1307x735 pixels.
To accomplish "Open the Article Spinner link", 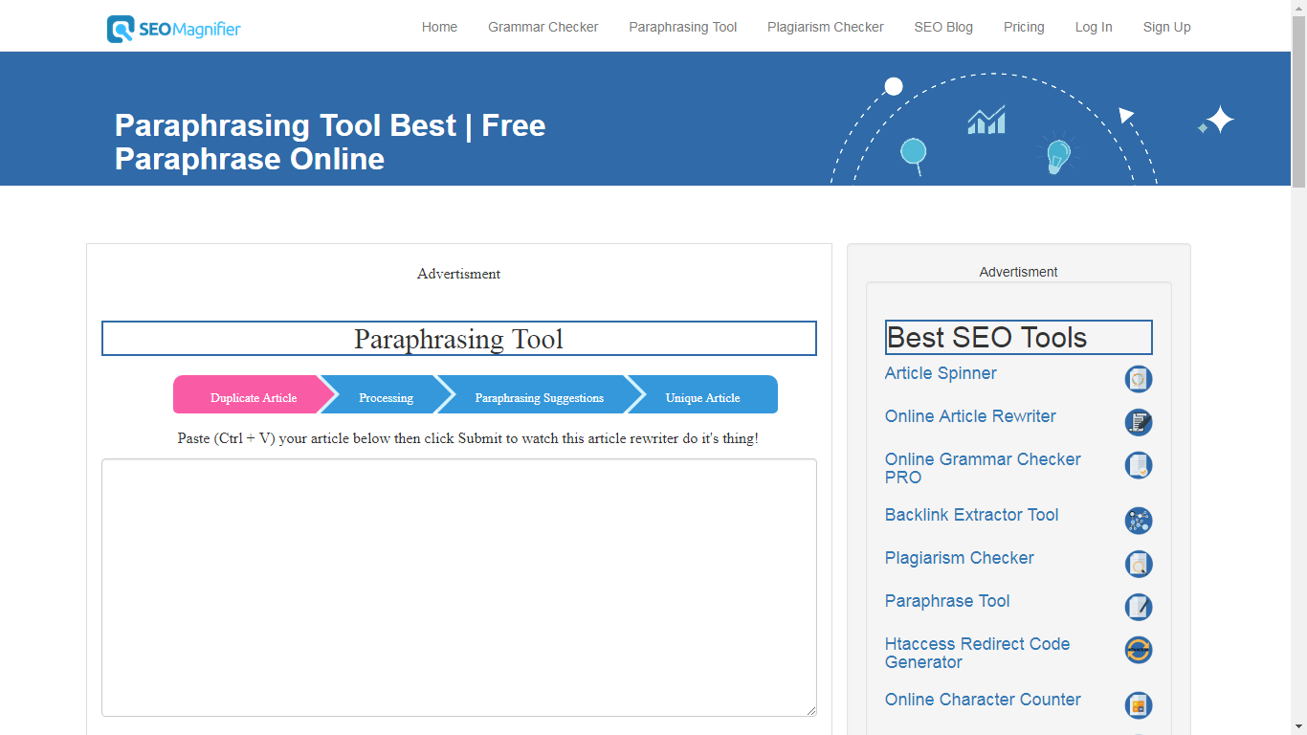I will click(x=941, y=373).
